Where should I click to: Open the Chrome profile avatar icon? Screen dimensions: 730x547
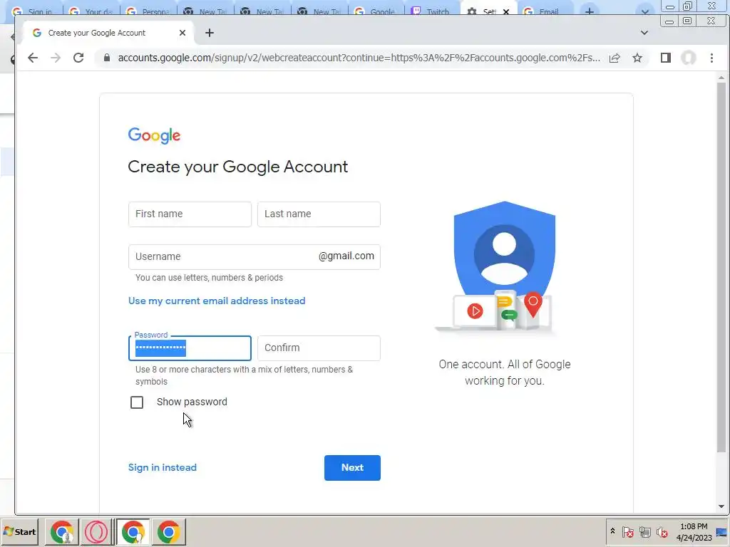[689, 58]
